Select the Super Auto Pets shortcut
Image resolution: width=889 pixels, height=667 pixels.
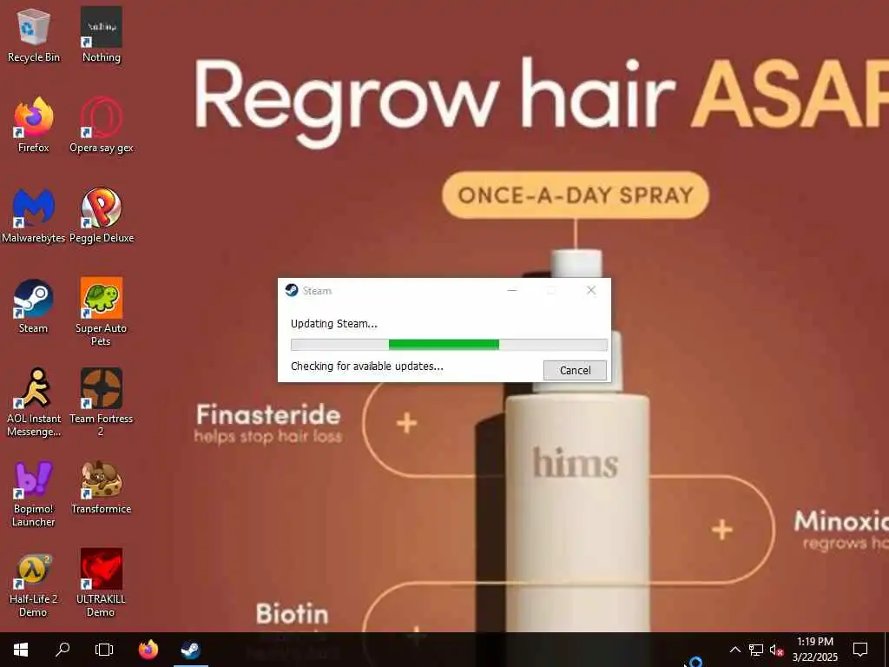point(101,312)
